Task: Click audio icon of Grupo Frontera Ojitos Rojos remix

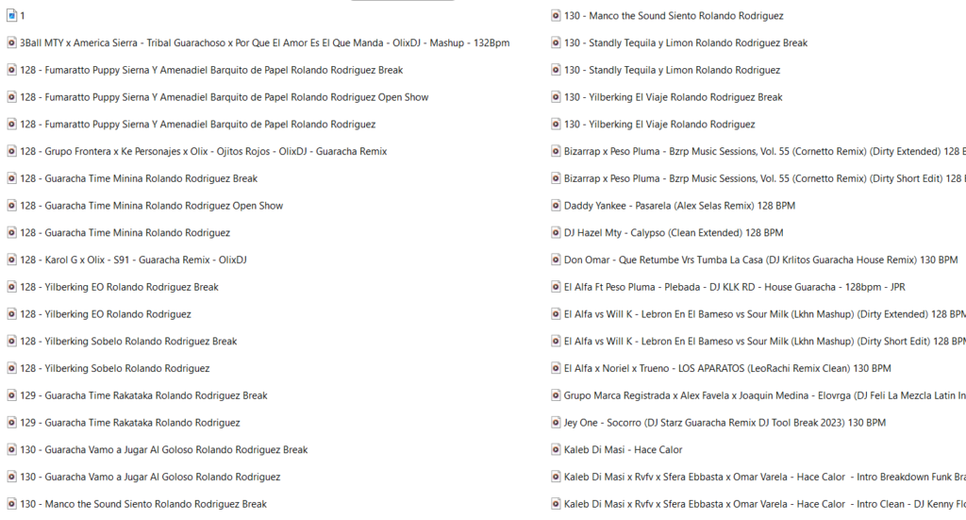Action: click(11, 151)
